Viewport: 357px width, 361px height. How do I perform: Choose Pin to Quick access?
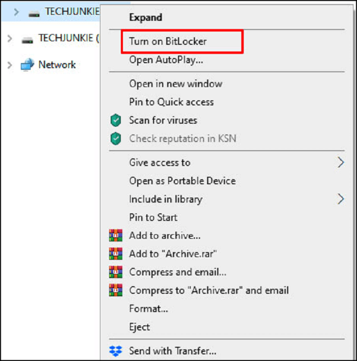[171, 102]
